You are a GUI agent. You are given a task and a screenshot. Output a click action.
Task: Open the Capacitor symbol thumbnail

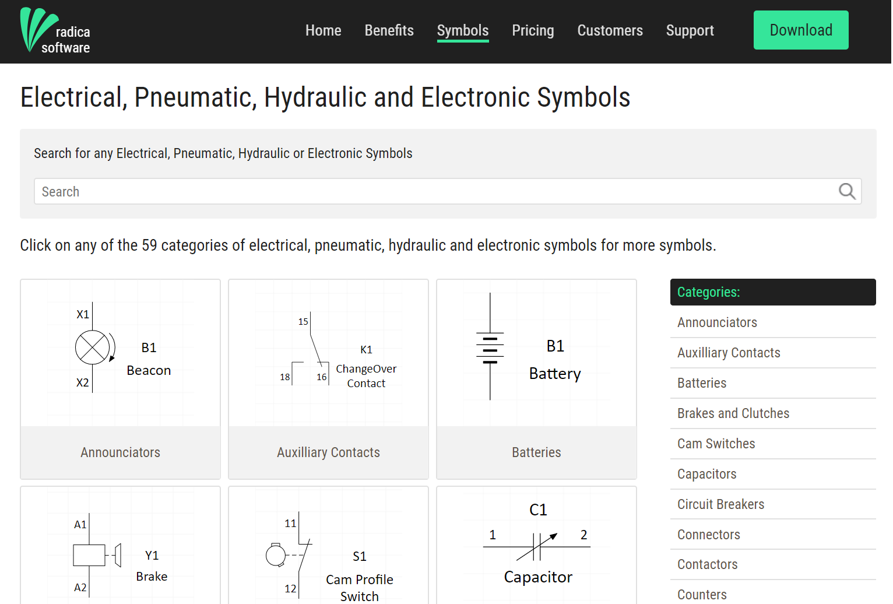(537, 546)
